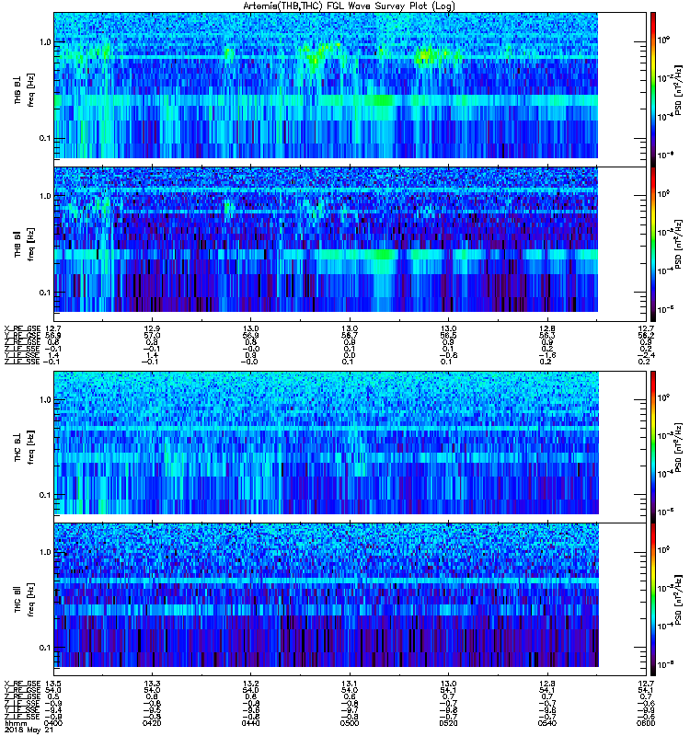Click the '12.9' X_RE_GSE value
Viewport: 690px width, 736px height.
click(152, 328)
